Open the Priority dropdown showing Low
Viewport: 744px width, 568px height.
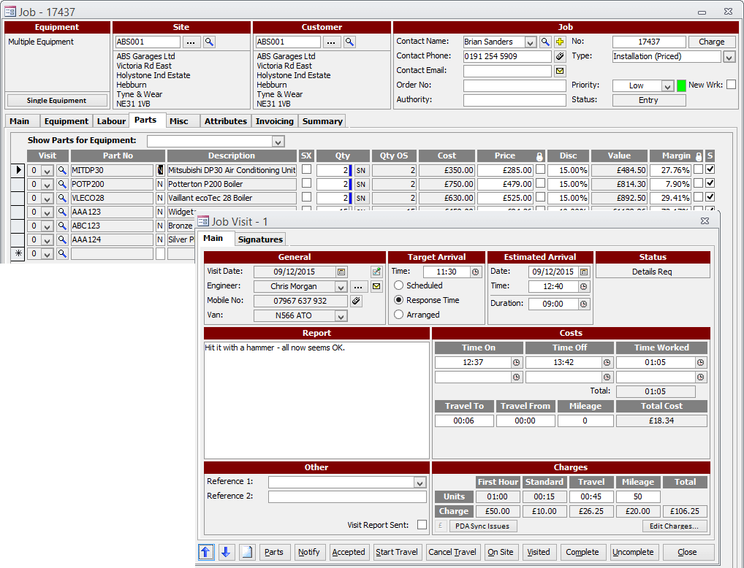[x=667, y=85]
